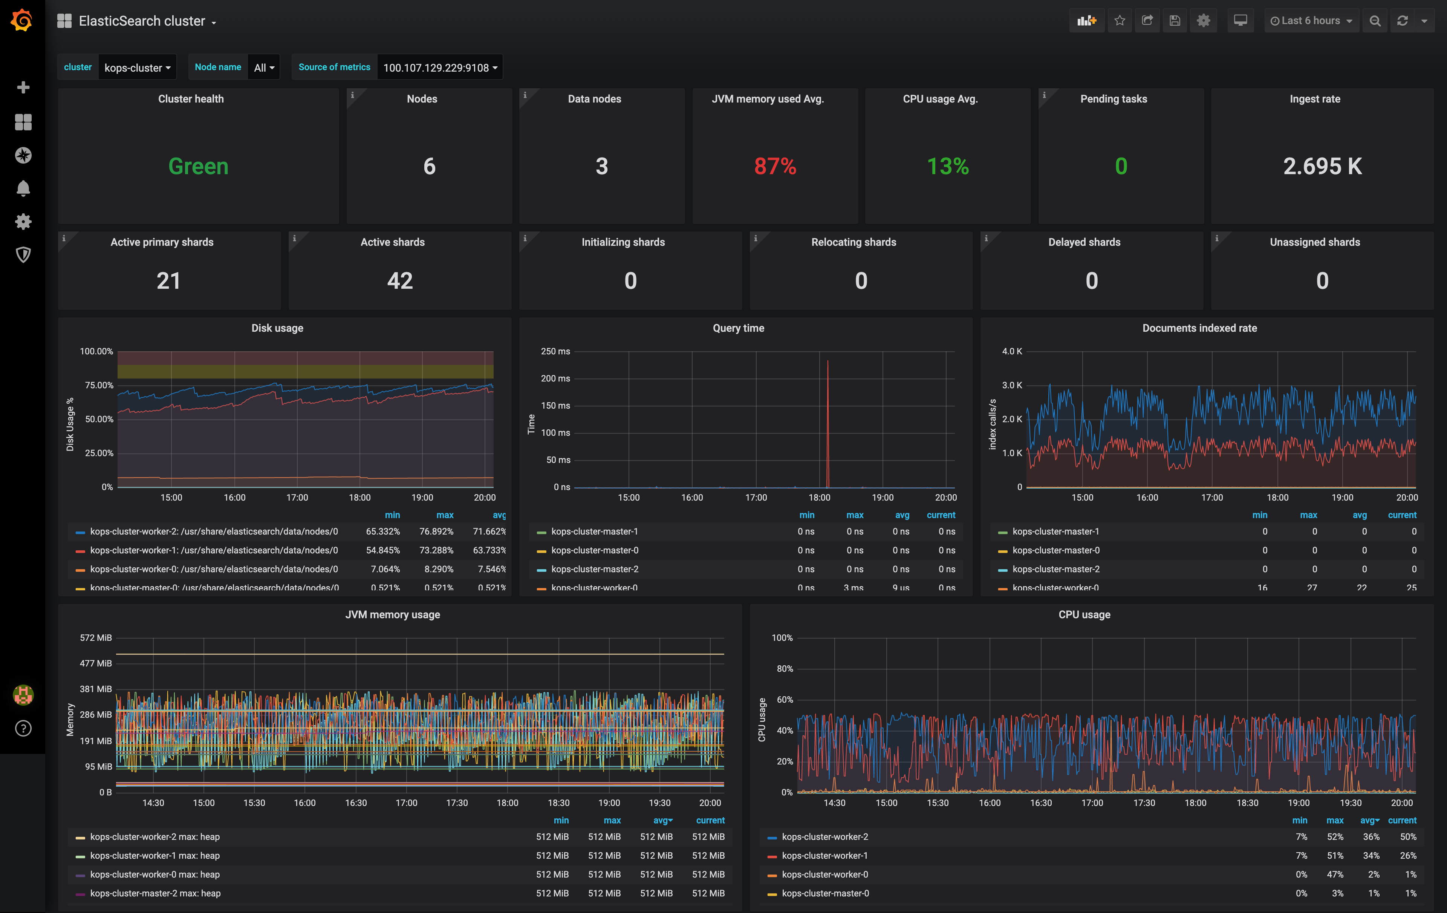Image resolution: width=1447 pixels, height=913 pixels.
Task: Click the Share dashboard icon
Action: (x=1147, y=21)
